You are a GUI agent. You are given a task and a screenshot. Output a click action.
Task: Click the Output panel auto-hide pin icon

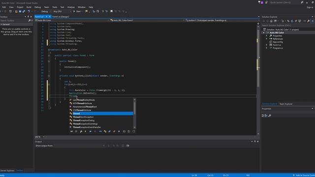pos(255,142)
